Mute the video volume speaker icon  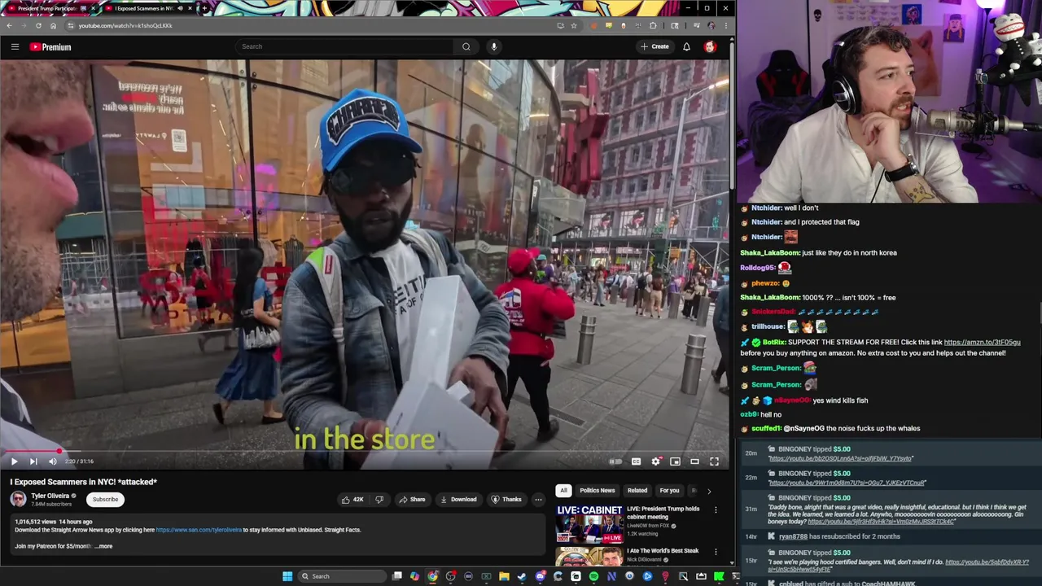click(x=53, y=461)
